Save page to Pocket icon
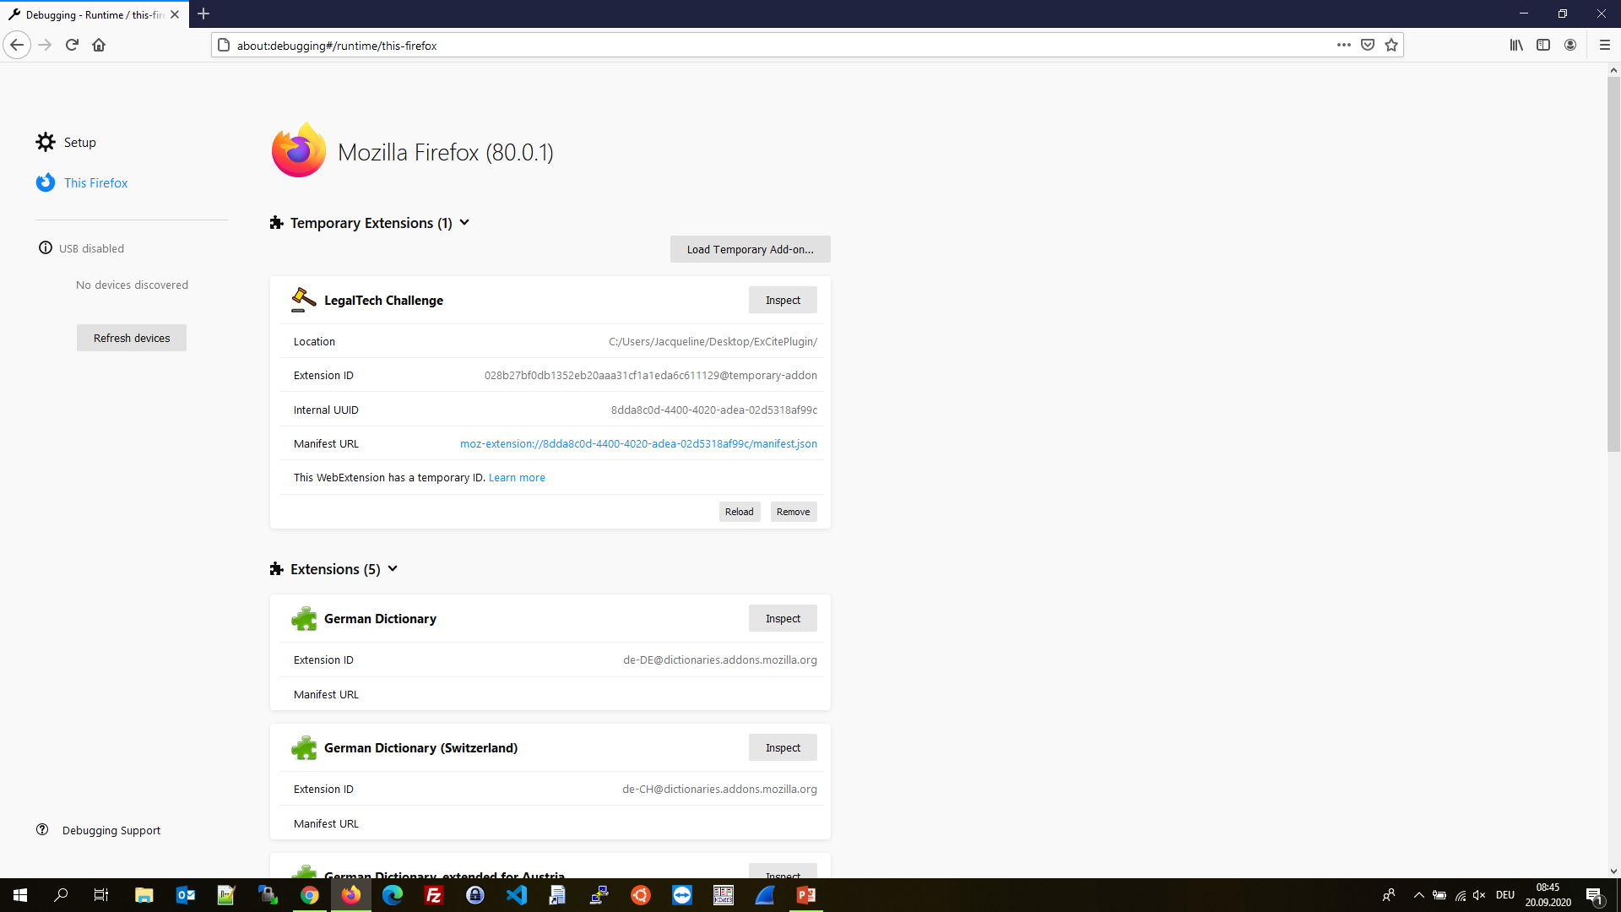This screenshot has height=912, width=1621. pos(1368,46)
